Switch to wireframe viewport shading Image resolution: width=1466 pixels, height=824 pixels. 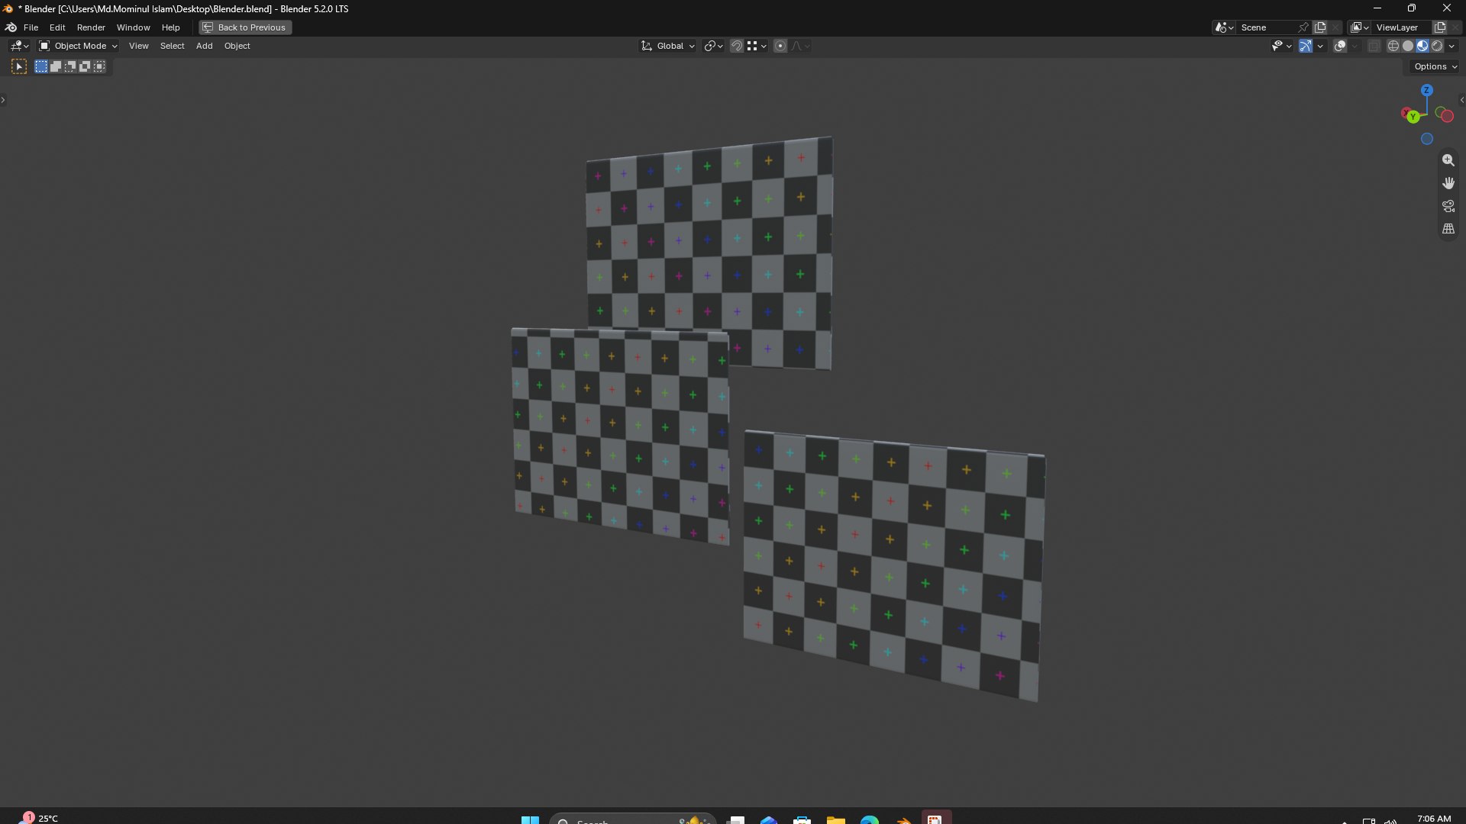click(1393, 46)
